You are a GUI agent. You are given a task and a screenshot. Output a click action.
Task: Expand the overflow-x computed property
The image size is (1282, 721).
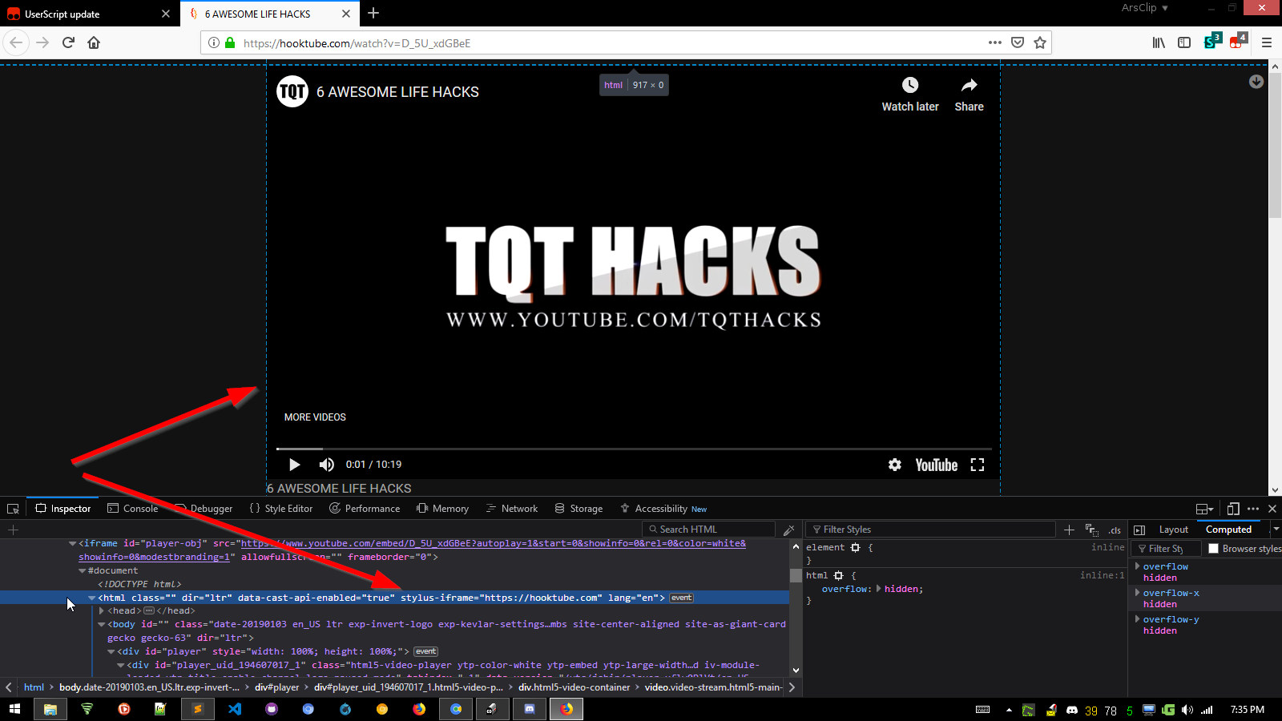[1137, 592]
